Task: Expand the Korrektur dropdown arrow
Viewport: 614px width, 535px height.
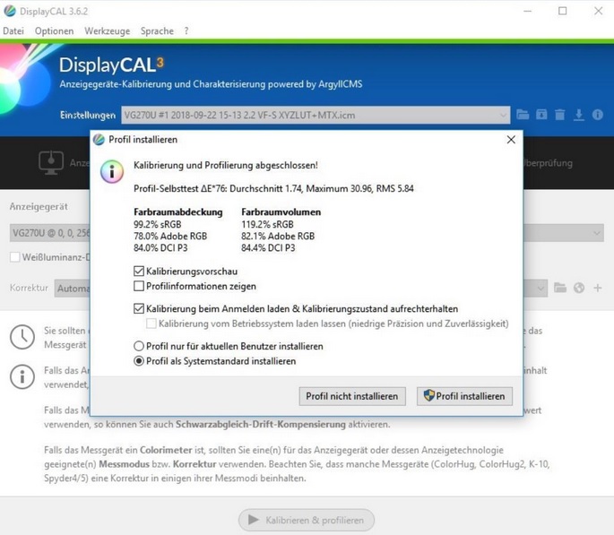Action: (540, 289)
